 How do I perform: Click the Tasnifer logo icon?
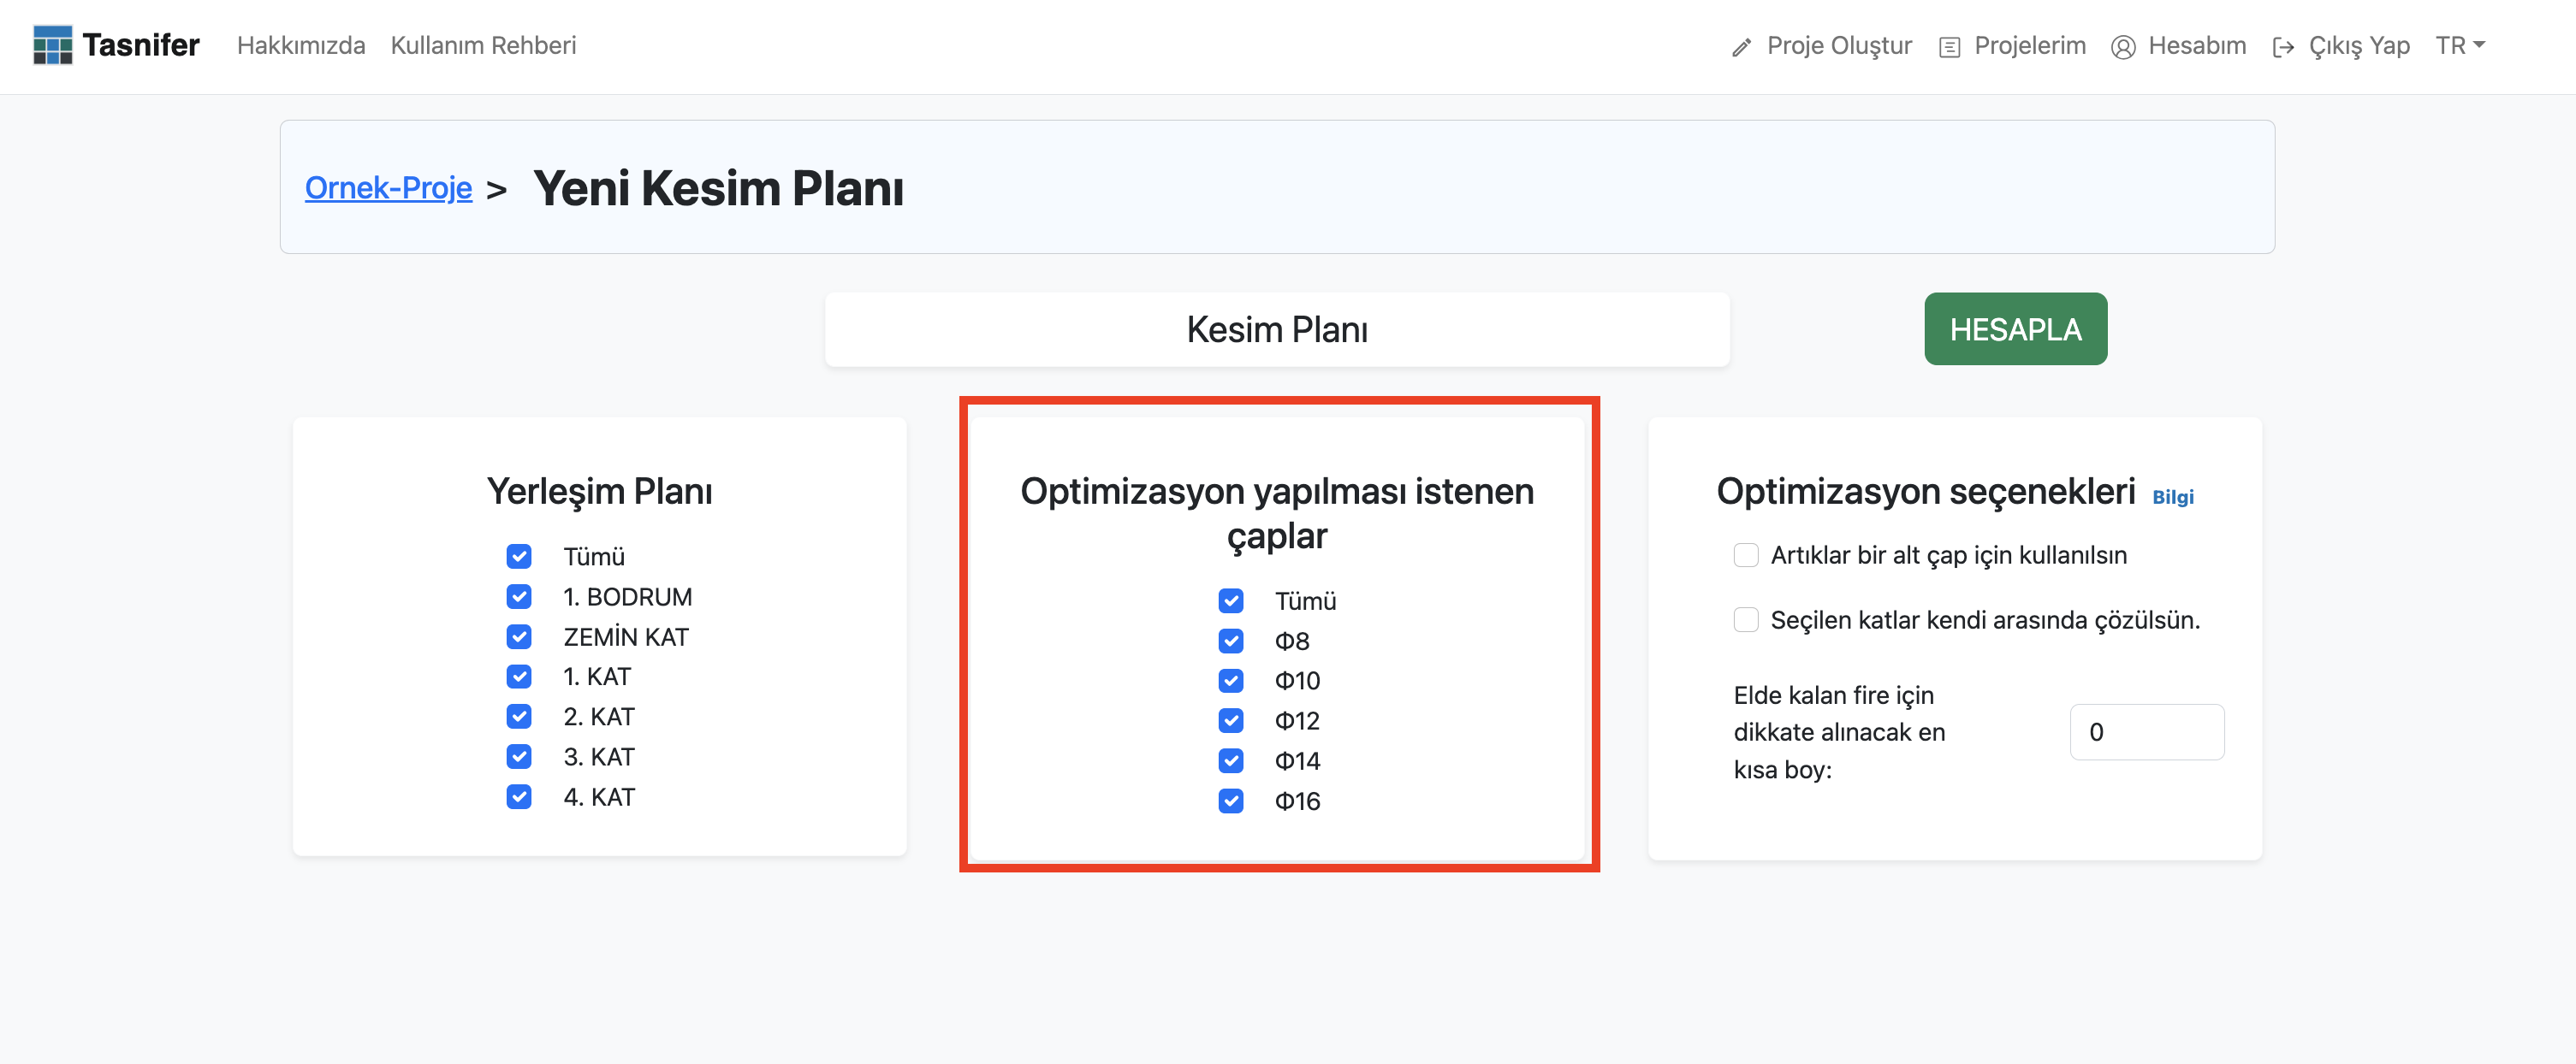pos(52,45)
